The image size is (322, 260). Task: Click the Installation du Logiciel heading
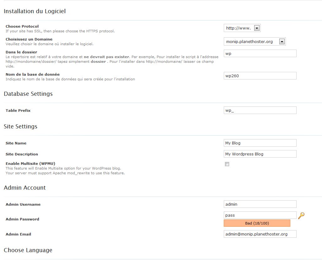click(x=35, y=11)
